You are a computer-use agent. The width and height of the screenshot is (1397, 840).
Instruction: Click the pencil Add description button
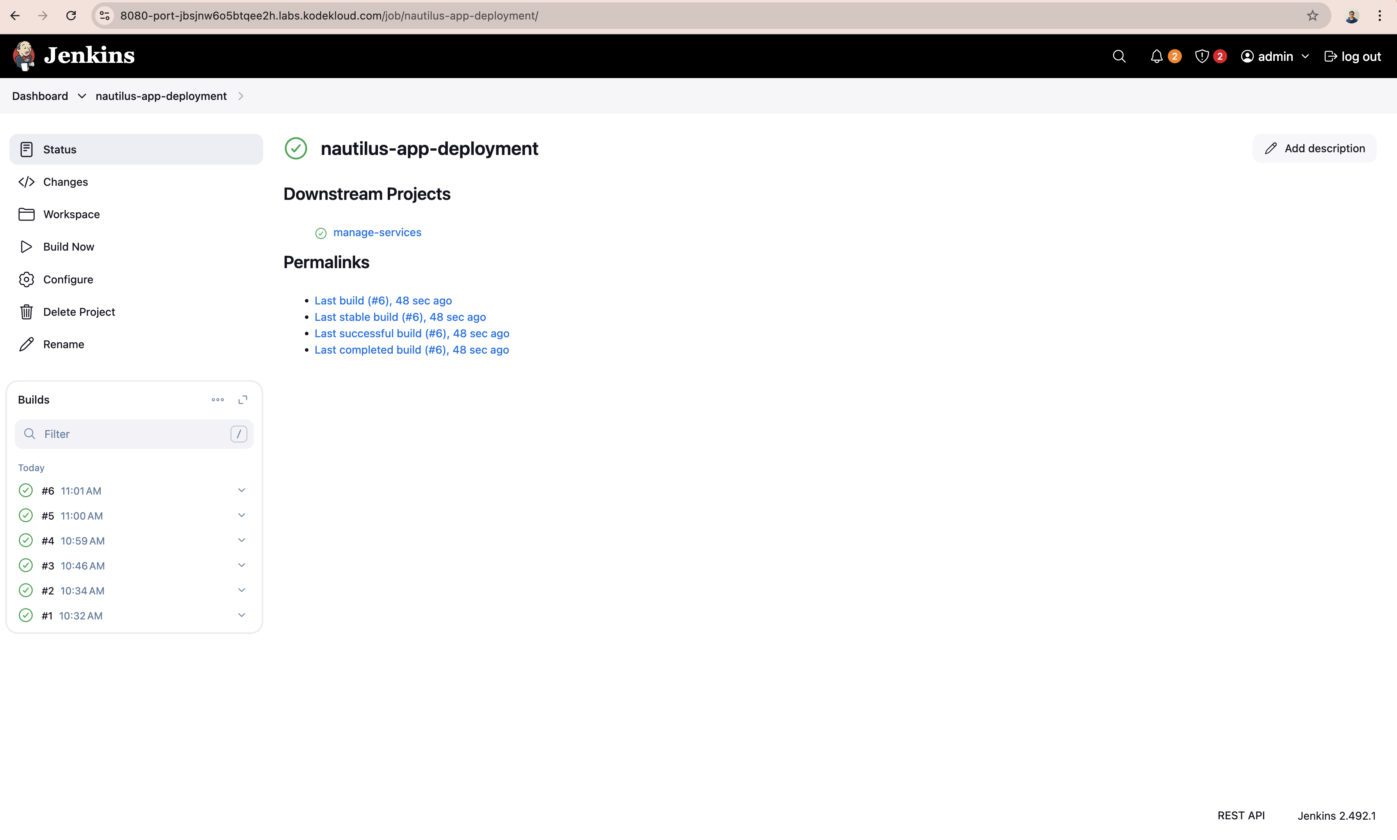coord(1314,148)
